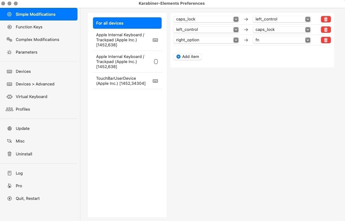
Task: Click the plus icon in Add item
Action: pyautogui.click(x=178, y=56)
